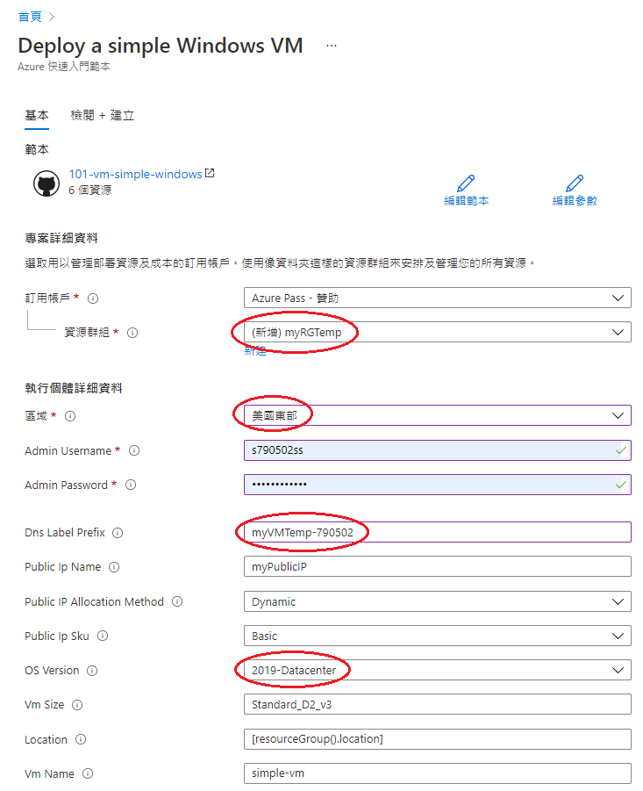
Task: Click the 編輯參數 text label
Action: point(575,201)
